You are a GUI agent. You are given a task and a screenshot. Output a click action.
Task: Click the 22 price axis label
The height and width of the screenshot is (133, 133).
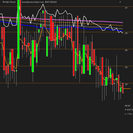126,84
